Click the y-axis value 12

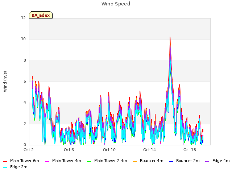[x=23, y=18]
